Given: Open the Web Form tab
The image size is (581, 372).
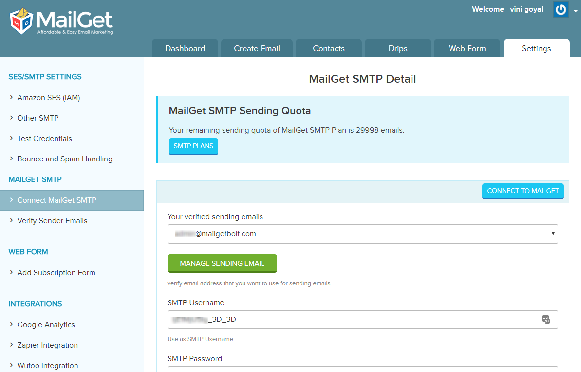Looking at the screenshot, I should [x=467, y=48].
